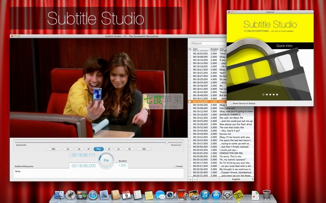This screenshot has height=203, width=326.
Task: Select row She calls me Moon Pie
Action: 221,118
